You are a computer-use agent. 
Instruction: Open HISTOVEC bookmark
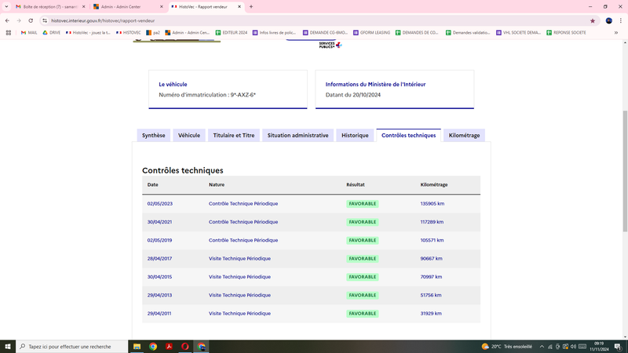tap(128, 33)
